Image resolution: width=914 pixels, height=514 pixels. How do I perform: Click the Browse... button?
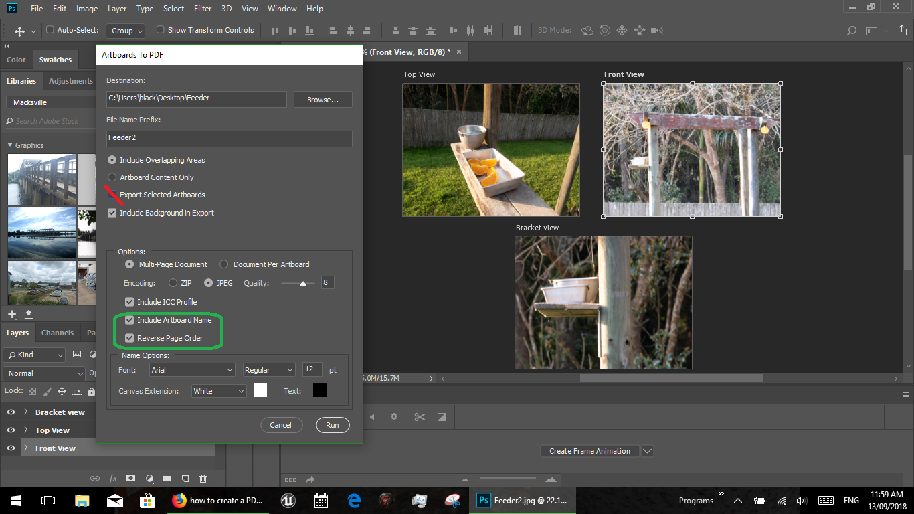coord(323,100)
